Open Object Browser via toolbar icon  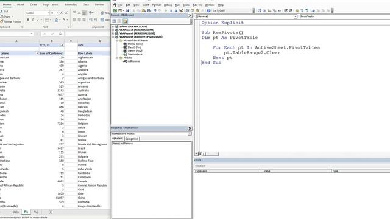pos(197,10)
